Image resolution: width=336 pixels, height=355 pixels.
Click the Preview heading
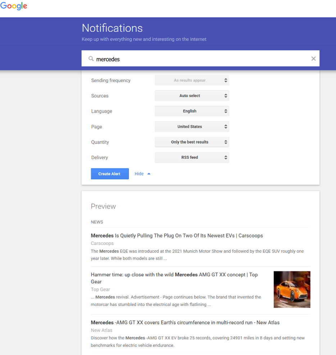point(103,206)
